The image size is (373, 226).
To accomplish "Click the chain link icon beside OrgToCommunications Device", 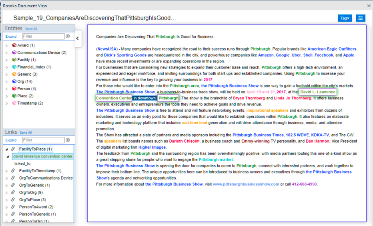I will click(13, 178).
